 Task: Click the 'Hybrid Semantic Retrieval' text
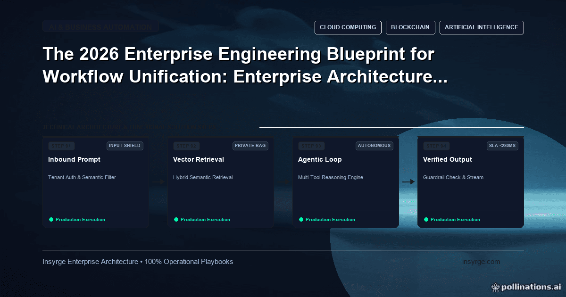(x=203, y=177)
